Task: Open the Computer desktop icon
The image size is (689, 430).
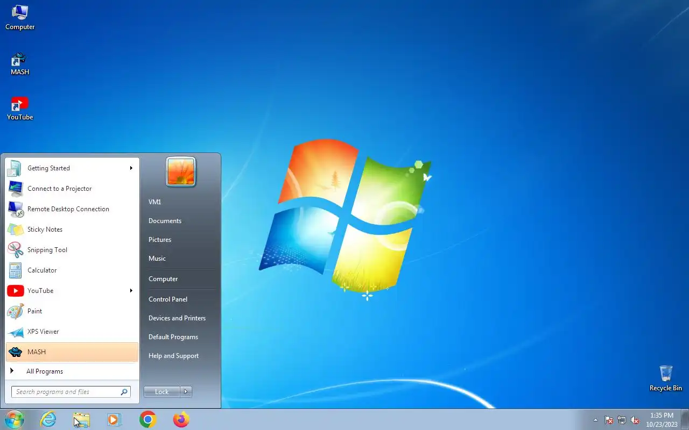Action: click(x=20, y=17)
